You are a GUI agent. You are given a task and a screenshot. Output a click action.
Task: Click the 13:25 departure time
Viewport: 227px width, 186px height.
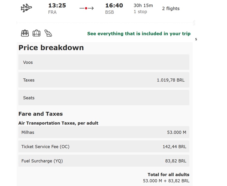point(57,5)
